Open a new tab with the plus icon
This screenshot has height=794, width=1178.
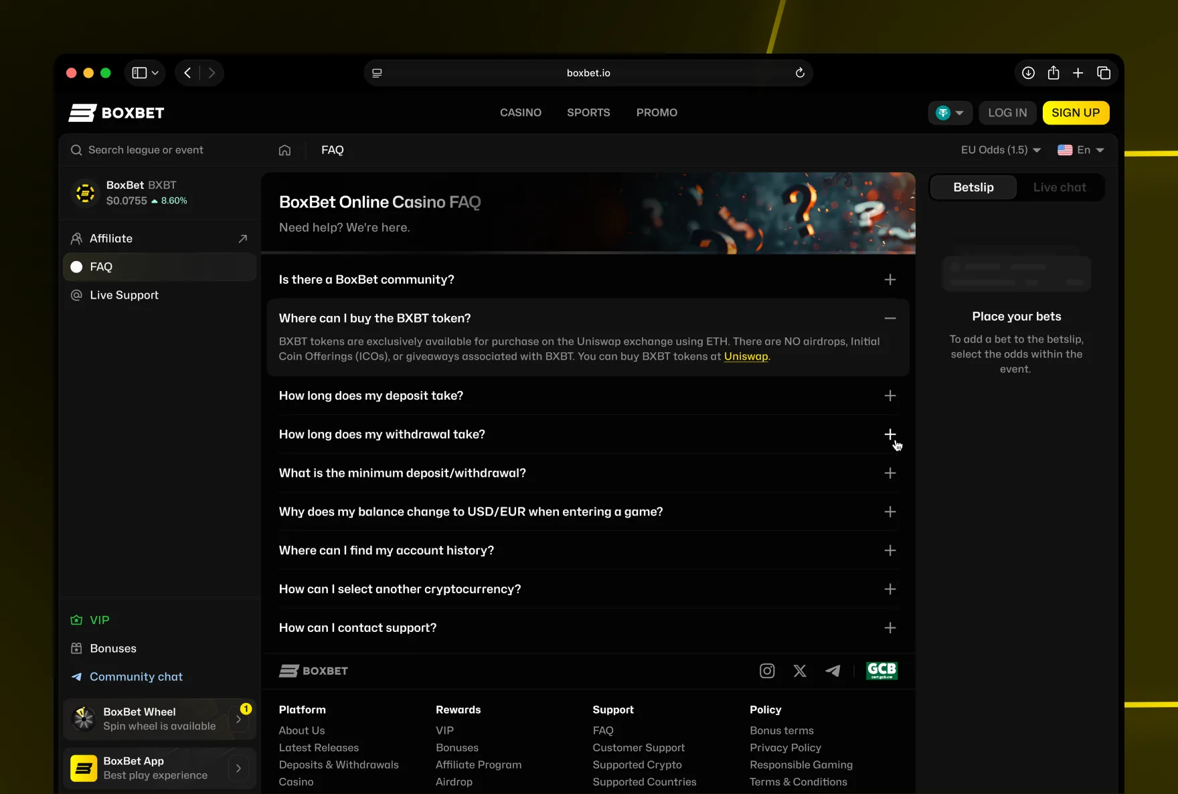pyautogui.click(x=1078, y=73)
